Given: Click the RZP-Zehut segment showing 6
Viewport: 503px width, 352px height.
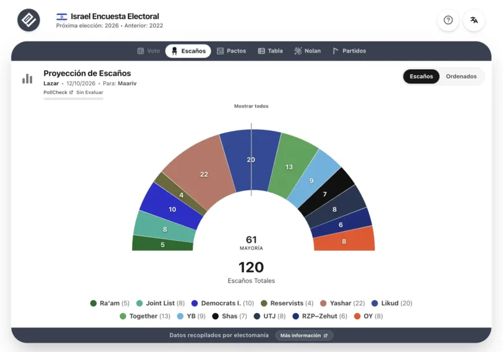Looking at the screenshot, I should pos(341,224).
